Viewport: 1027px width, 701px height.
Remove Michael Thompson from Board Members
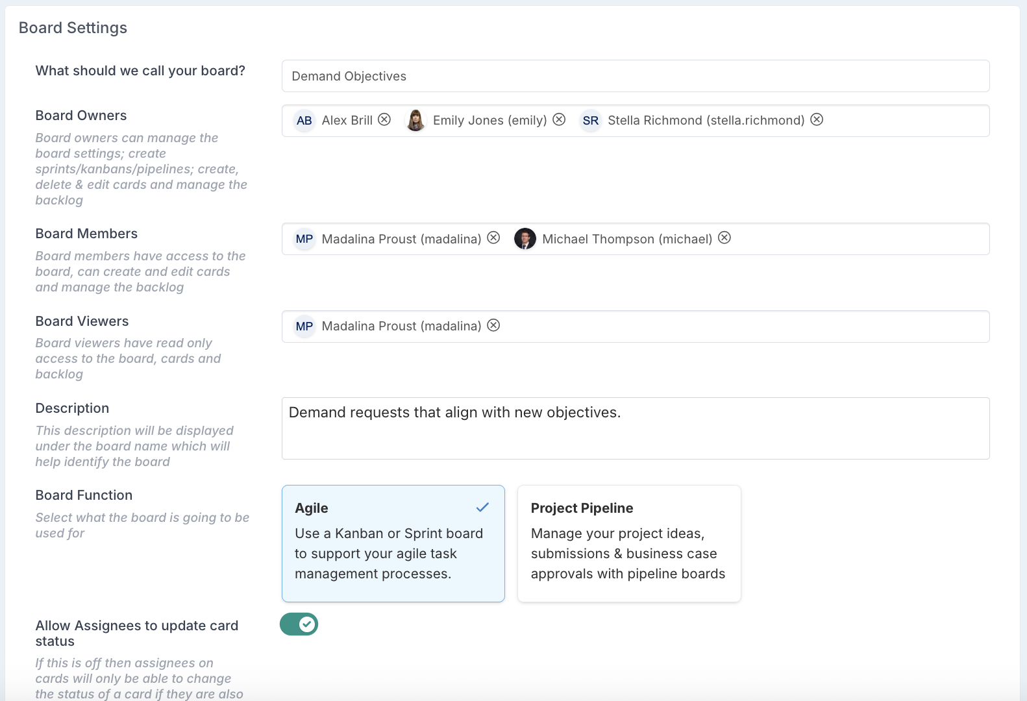[724, 238]
